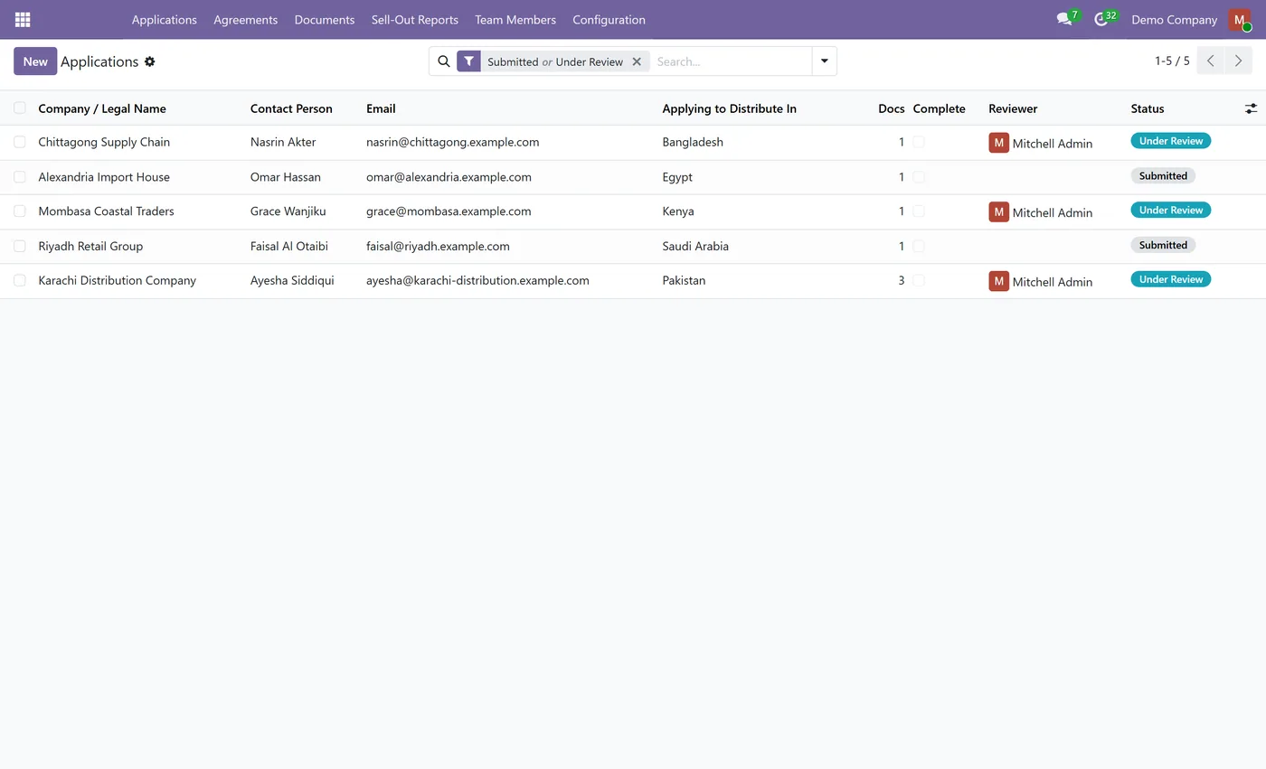Open the conversations messages icon

[1064, 19]
